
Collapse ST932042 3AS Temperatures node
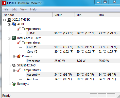coord(14,71)
